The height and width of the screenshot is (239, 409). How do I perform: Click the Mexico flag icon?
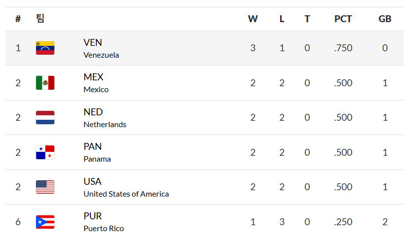(45, 83)
